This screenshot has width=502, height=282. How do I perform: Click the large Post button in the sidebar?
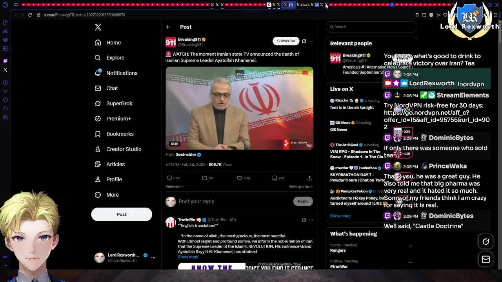122,214
